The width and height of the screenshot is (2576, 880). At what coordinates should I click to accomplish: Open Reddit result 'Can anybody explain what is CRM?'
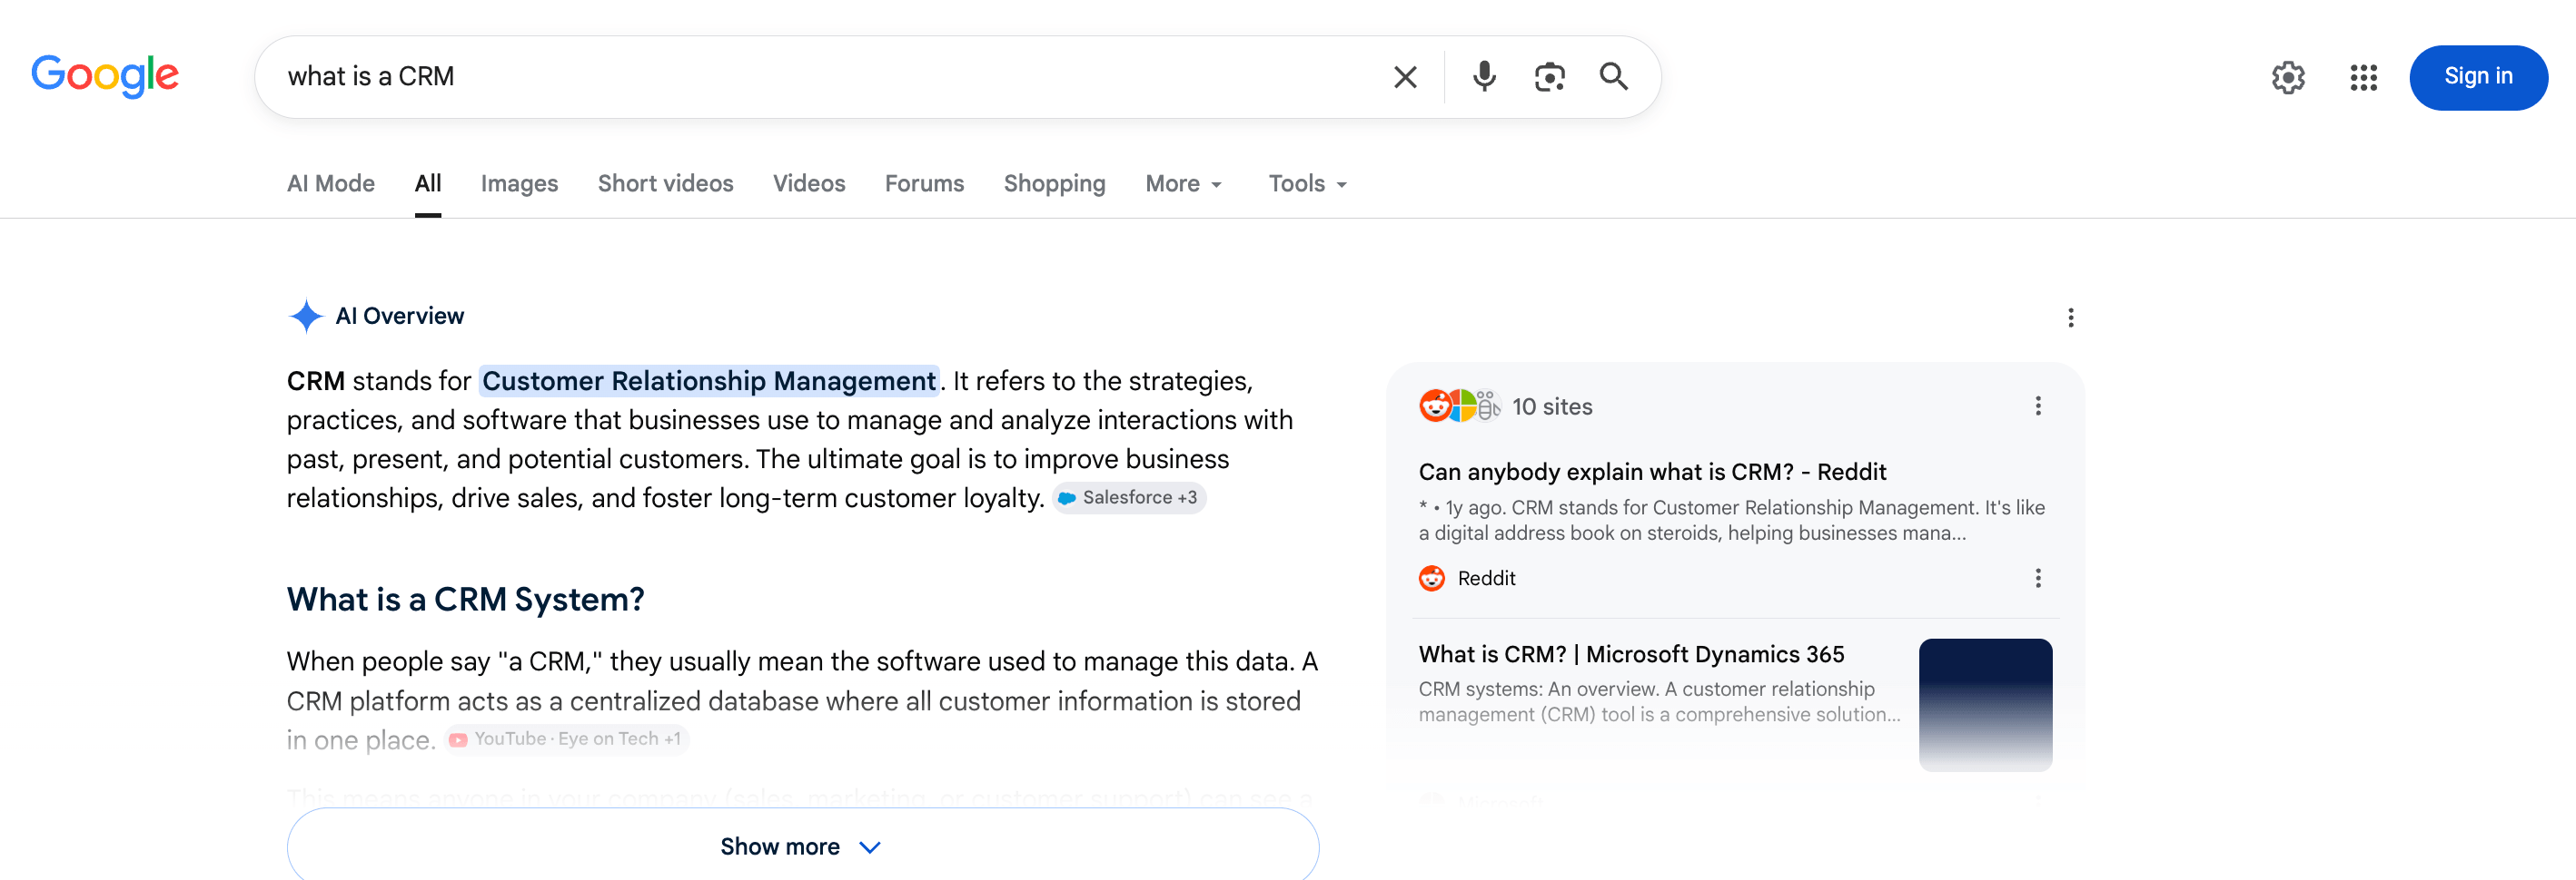click(x=1652, y=472)
